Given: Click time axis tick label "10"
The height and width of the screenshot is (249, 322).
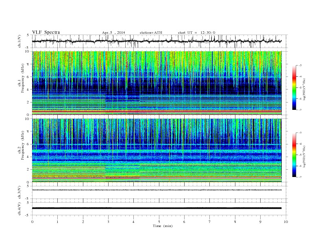Looking at the screenshot, I should (286, 222).
